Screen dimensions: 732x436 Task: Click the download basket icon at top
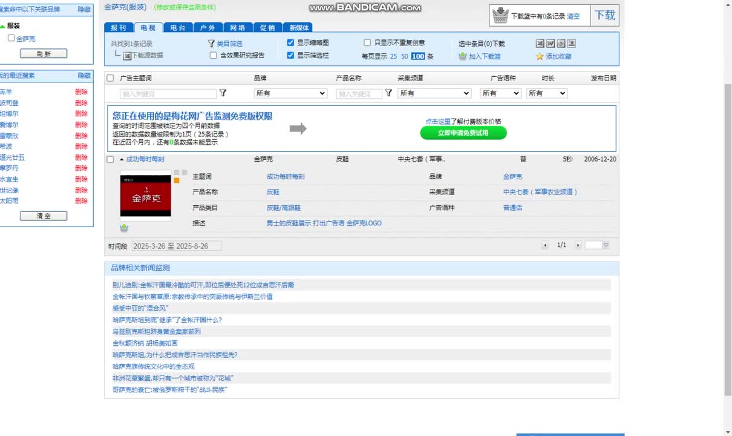(500, 16)
